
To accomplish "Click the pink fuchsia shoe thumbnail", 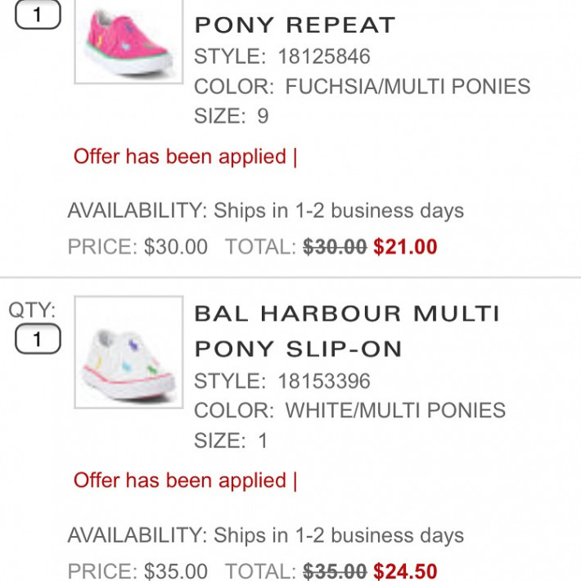I will [x=128, y=41].
